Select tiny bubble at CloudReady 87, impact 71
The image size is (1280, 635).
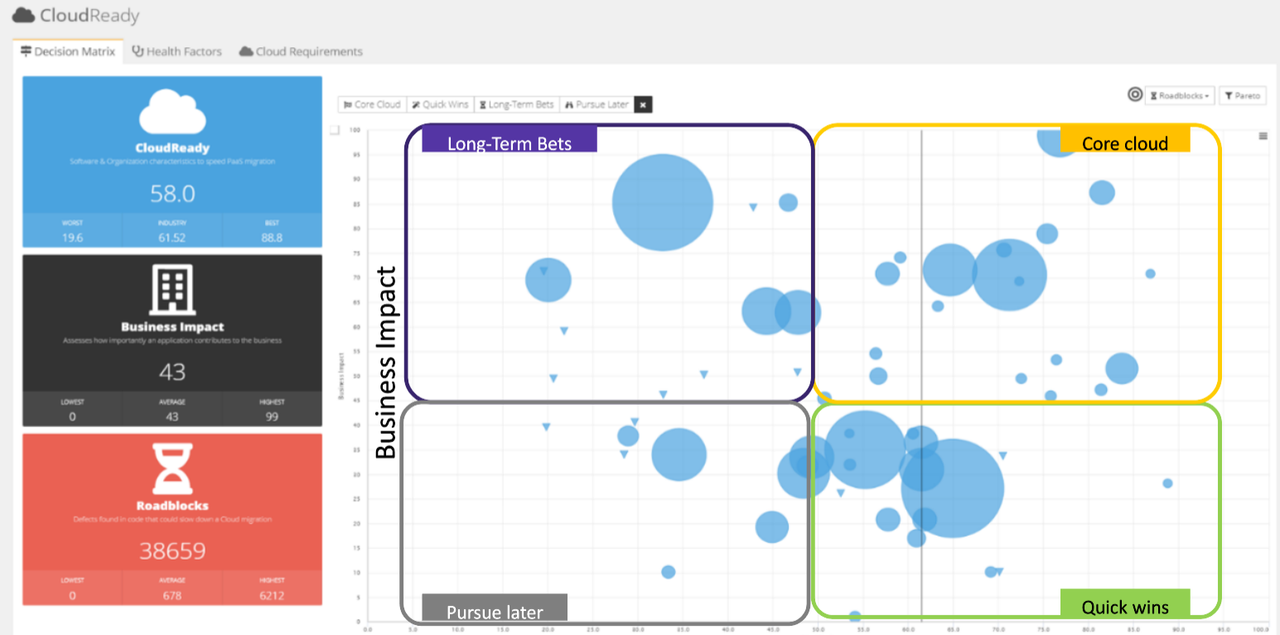click(x=1150, y=274)
